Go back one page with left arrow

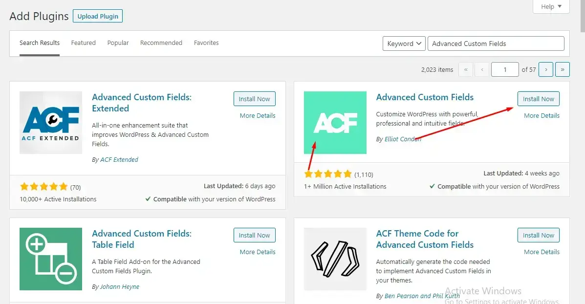482,69
